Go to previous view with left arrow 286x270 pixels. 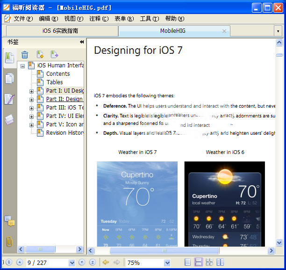(106, 263)
